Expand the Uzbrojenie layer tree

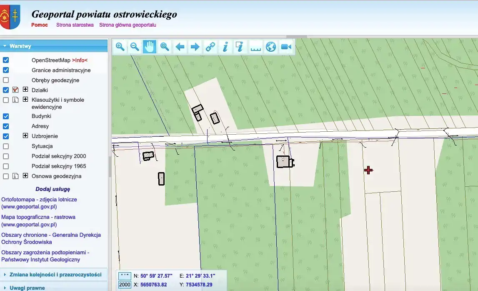click(25, 136)
